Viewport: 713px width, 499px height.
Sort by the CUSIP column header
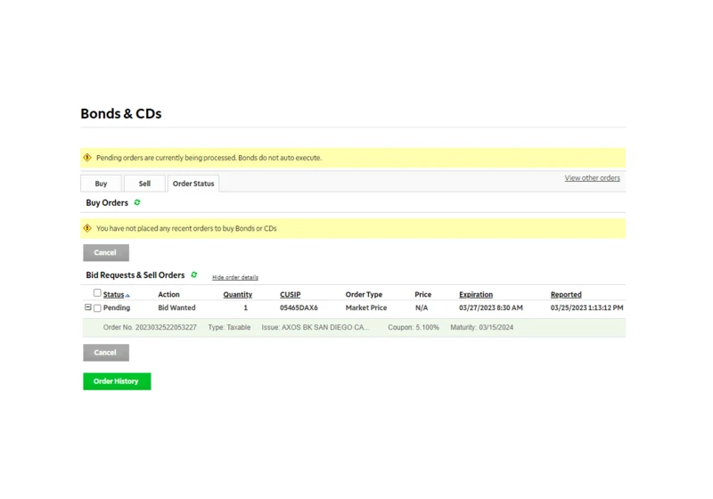coord(291,294)
